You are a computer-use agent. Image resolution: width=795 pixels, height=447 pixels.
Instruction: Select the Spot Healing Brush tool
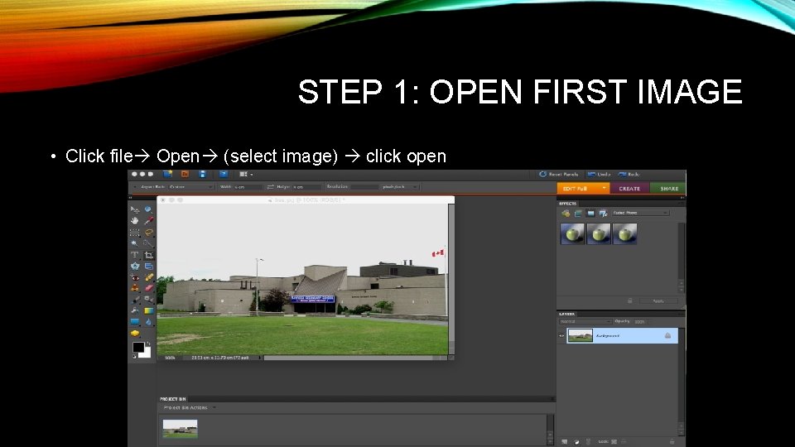(x=148, y=277)
